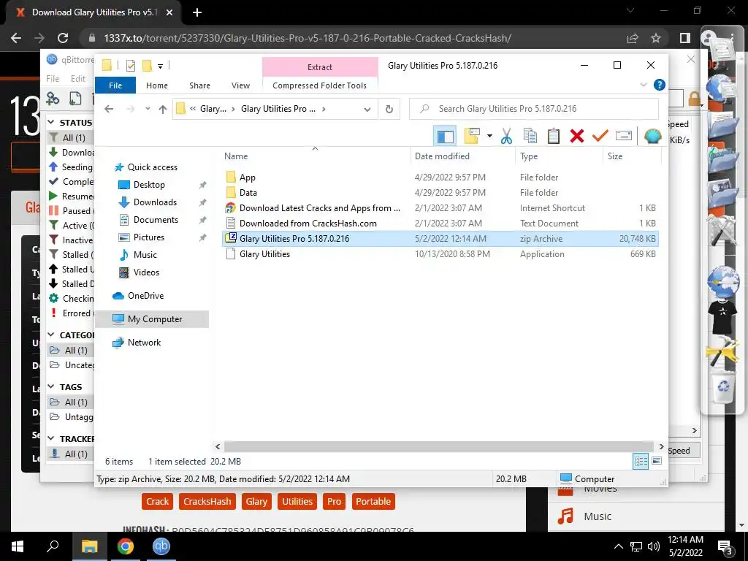
Task: Open Compressed Folder Tools tab
Action: click(x=320, y=85)
